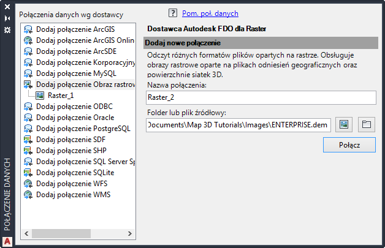Click the ArcGIS connection icon
Screen dimensions: 385x248
pyautogui.click(x=28, y=29)
